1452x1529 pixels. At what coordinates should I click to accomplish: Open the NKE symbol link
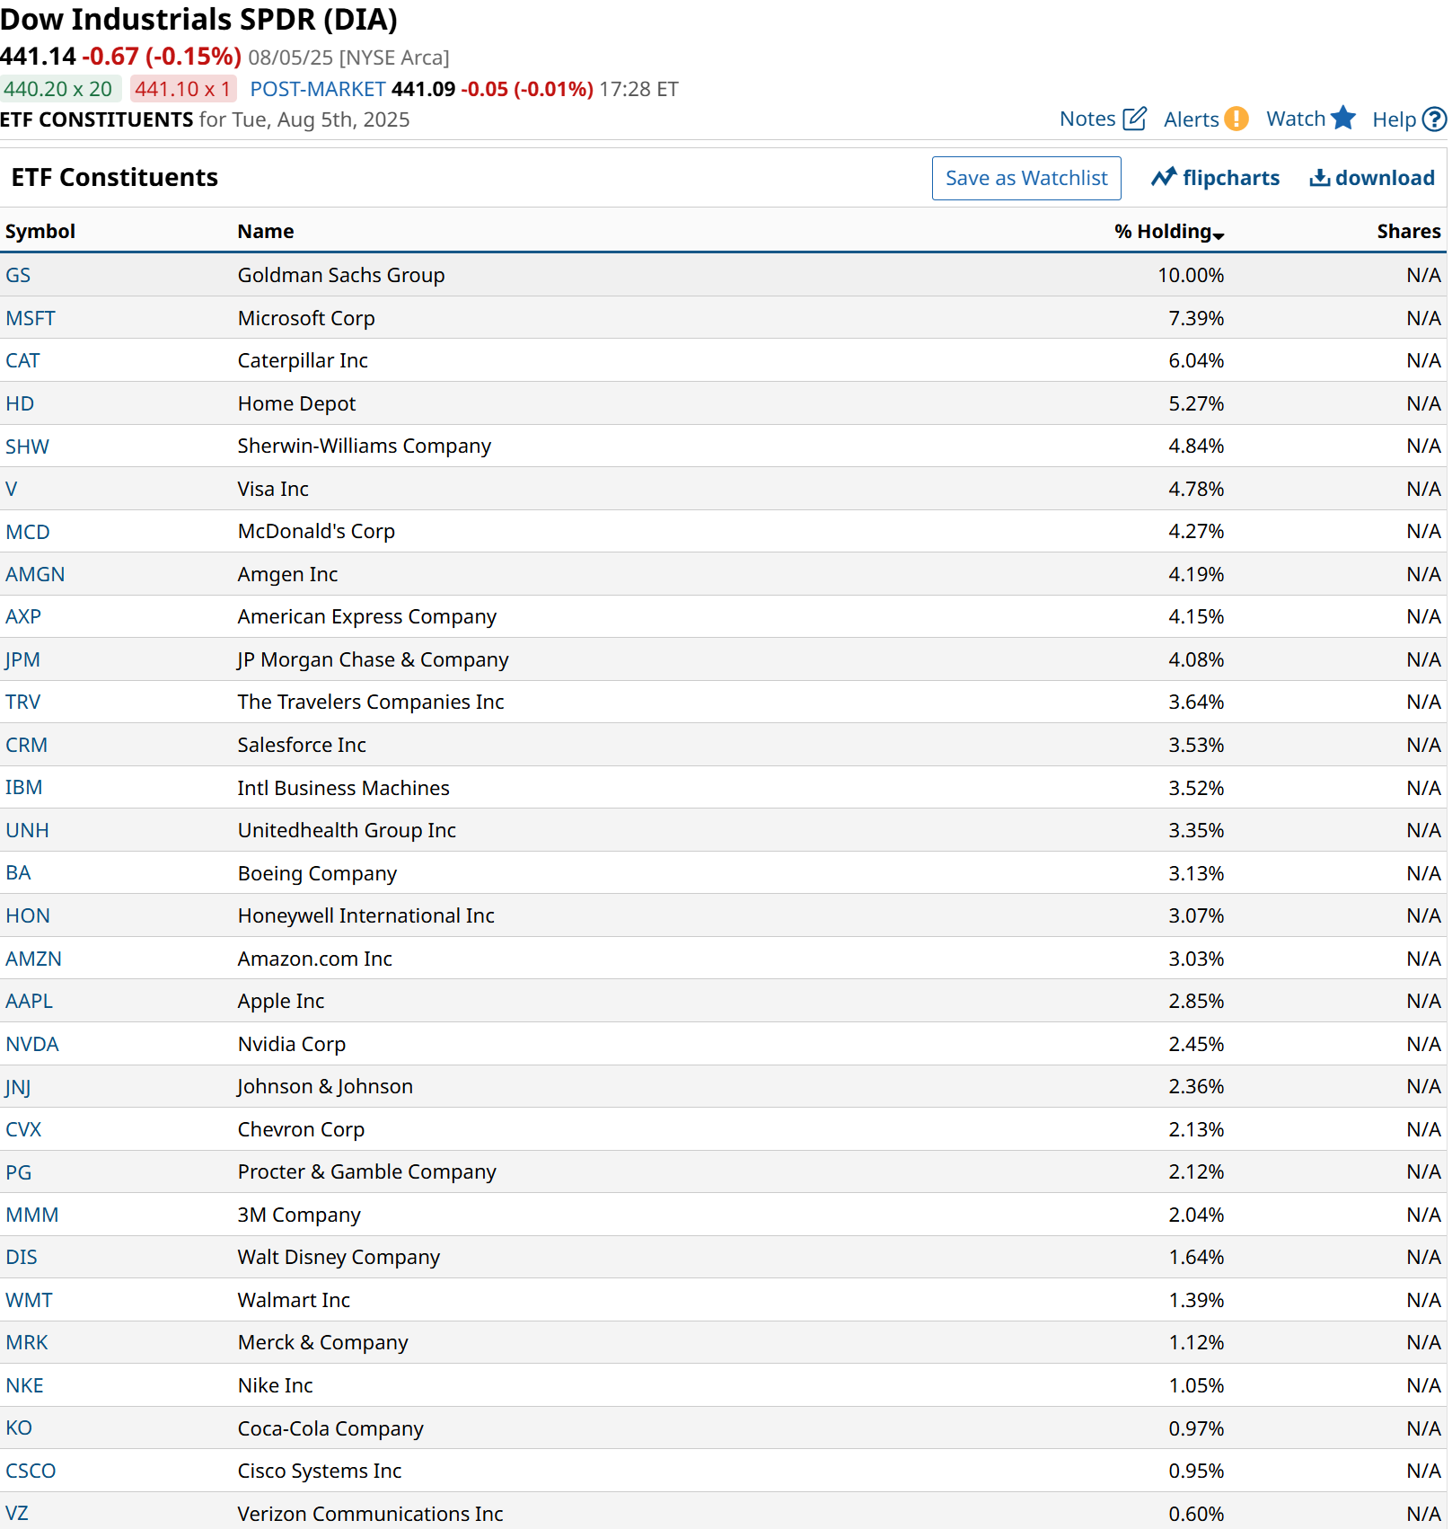coord(24,1385)
